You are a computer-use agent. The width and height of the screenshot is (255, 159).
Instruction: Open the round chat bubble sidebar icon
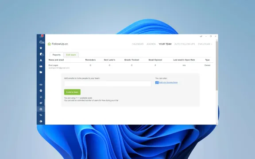[x=41, y=91]
